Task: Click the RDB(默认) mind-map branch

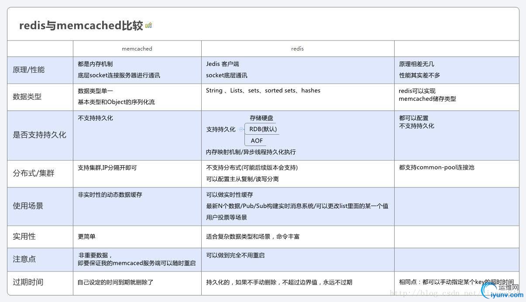Action: (x=263, y=129)
